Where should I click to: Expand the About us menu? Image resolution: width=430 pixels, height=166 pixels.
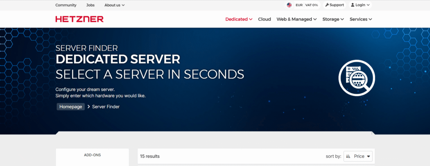coord(115,5)
